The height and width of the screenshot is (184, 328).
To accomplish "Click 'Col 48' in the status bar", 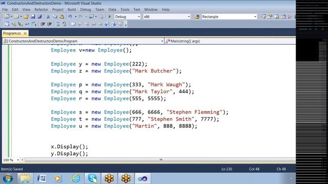I will point(254,169).
